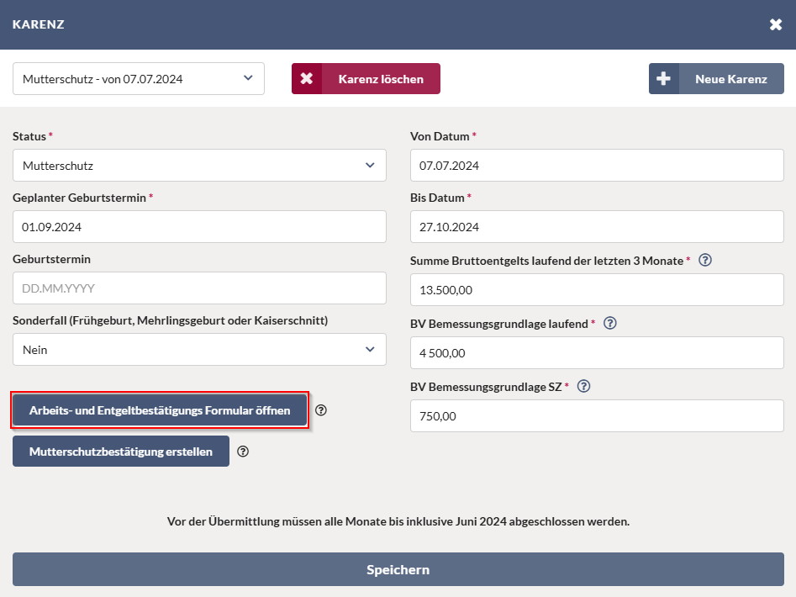Open Arbeits- und Entgeltbestätigungs Formular
This screenshot has height=597, width=796.
[x=160, y=410]
